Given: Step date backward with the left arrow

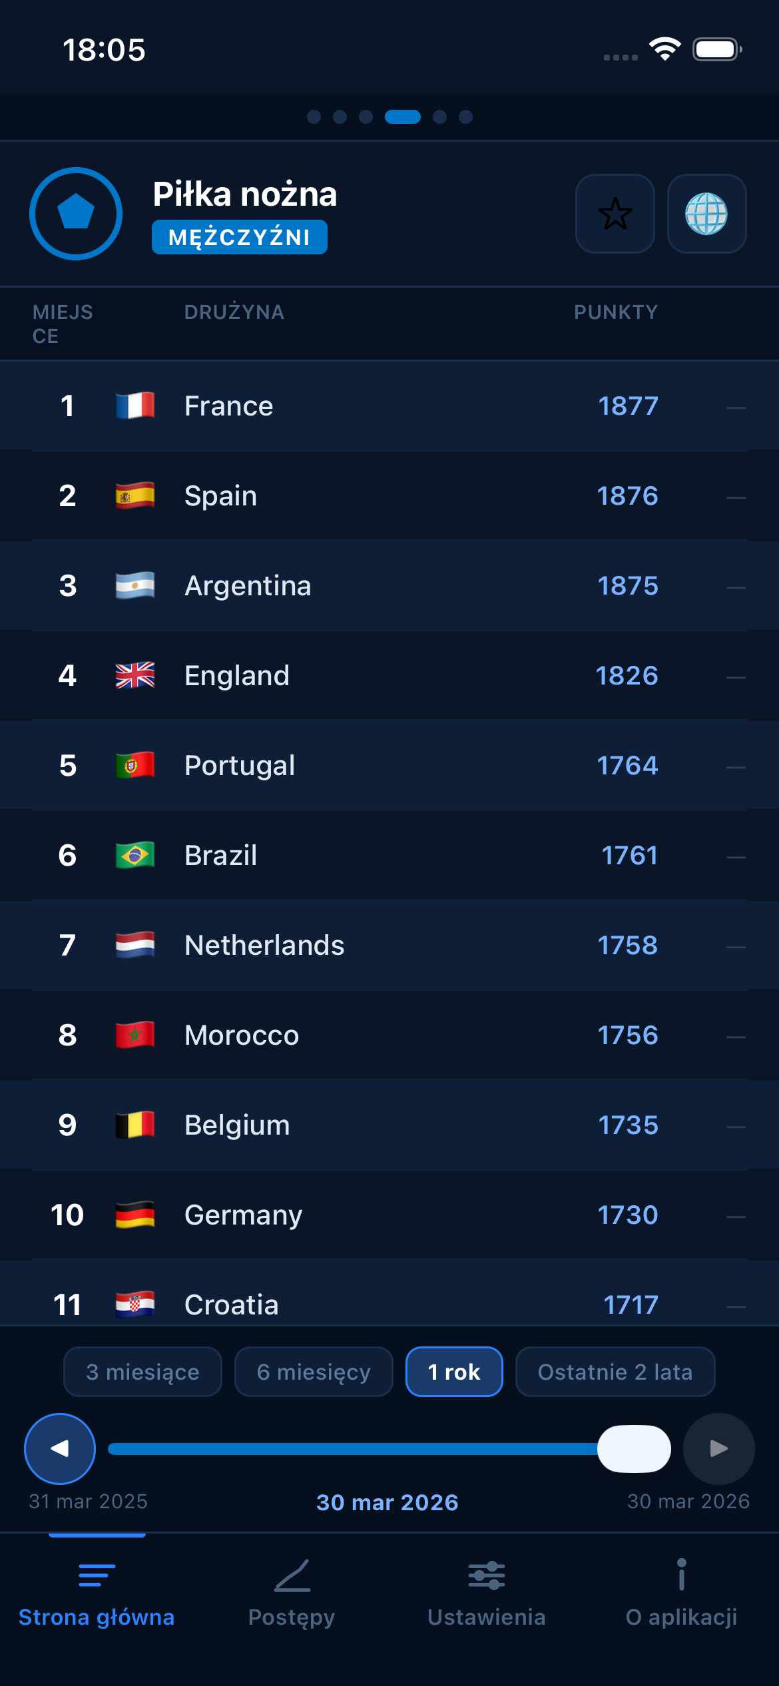Looking at the screenshot, I should click(x=59, y=1448).
